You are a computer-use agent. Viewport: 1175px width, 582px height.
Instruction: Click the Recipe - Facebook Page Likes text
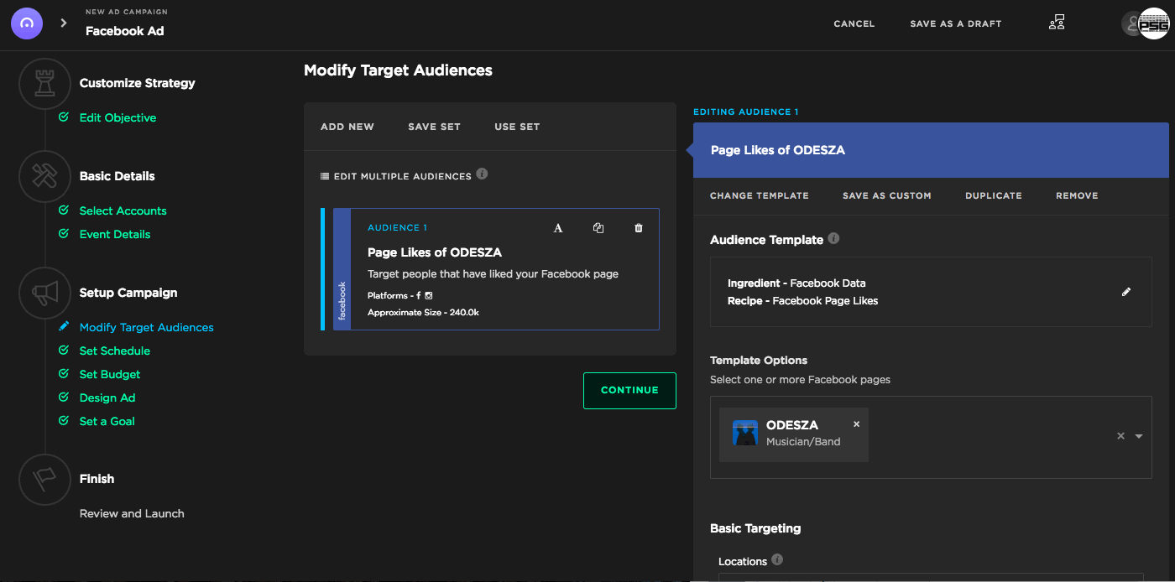point(803,301)
